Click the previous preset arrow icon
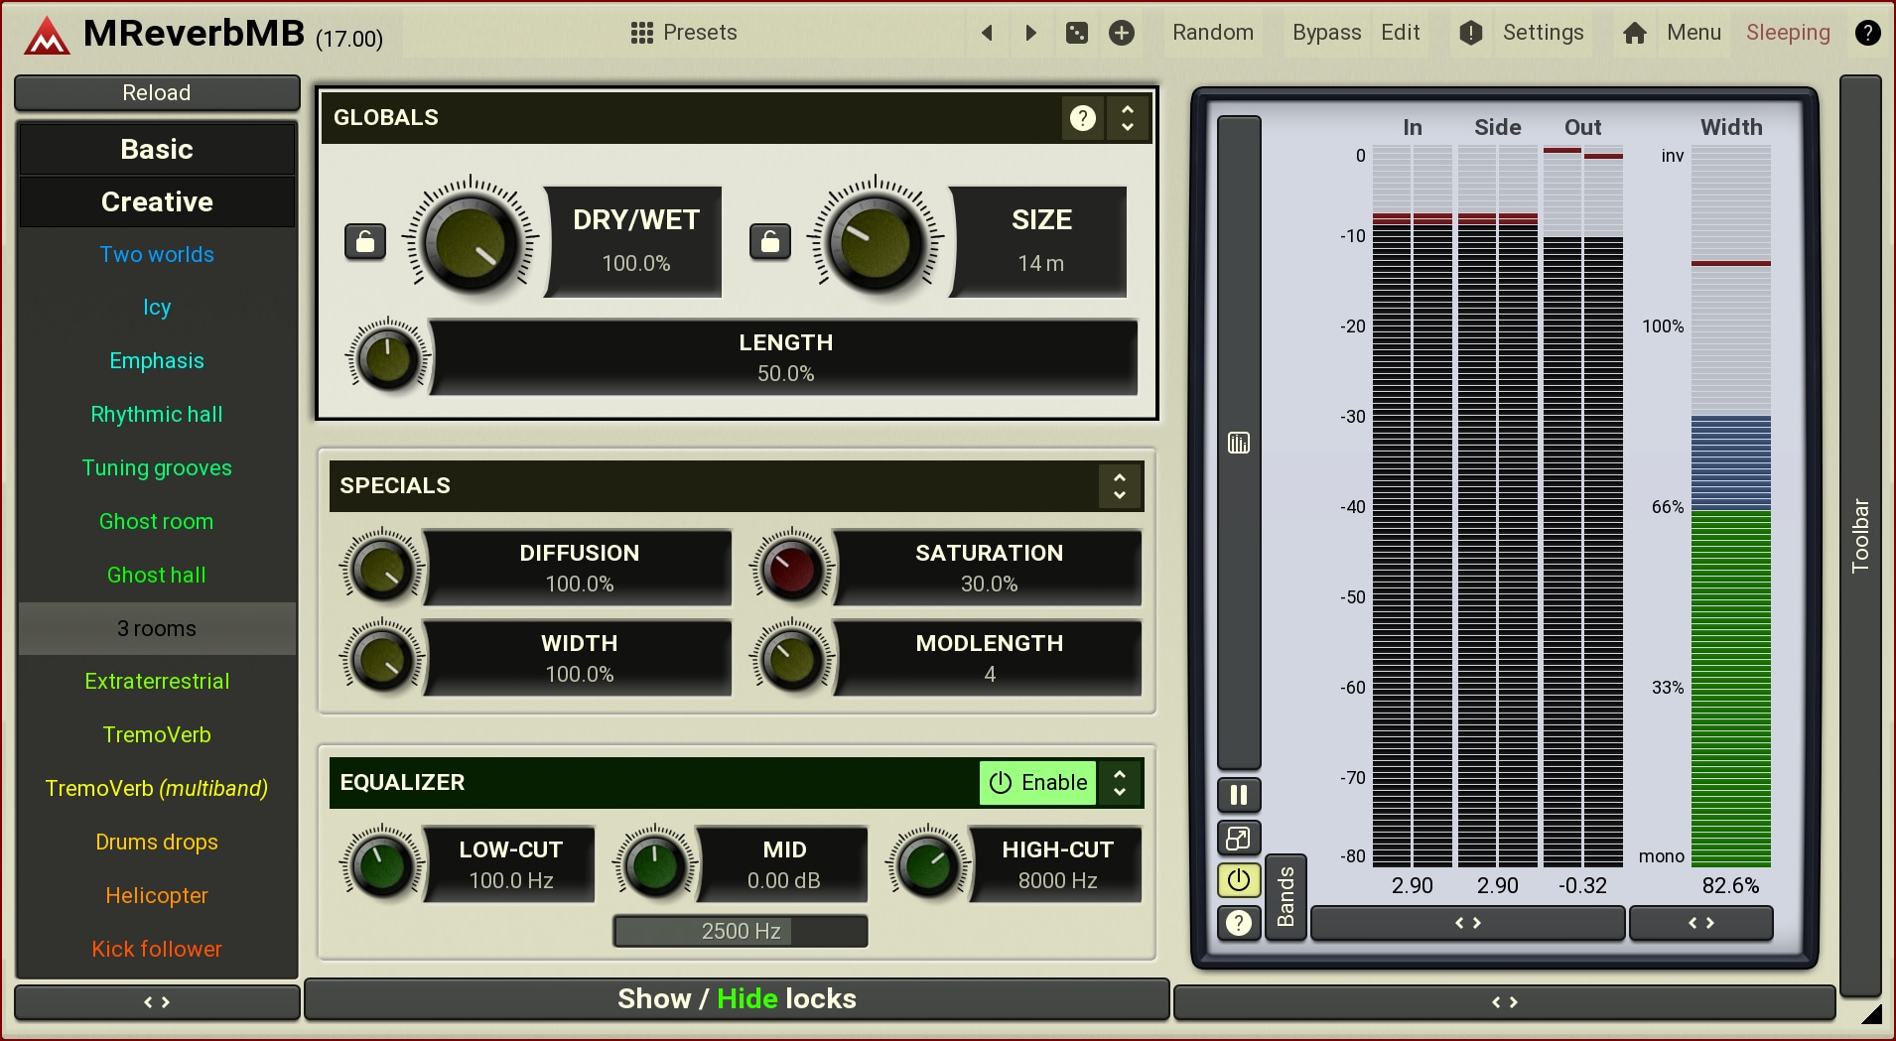This screenshot has width=1896, height=1041. point(987,33)
